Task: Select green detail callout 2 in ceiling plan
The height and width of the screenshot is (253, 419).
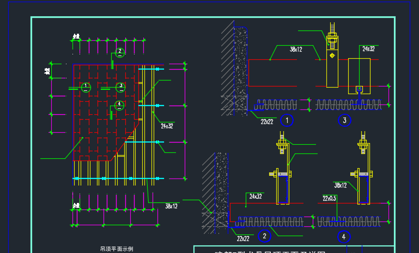Action: 120,52
